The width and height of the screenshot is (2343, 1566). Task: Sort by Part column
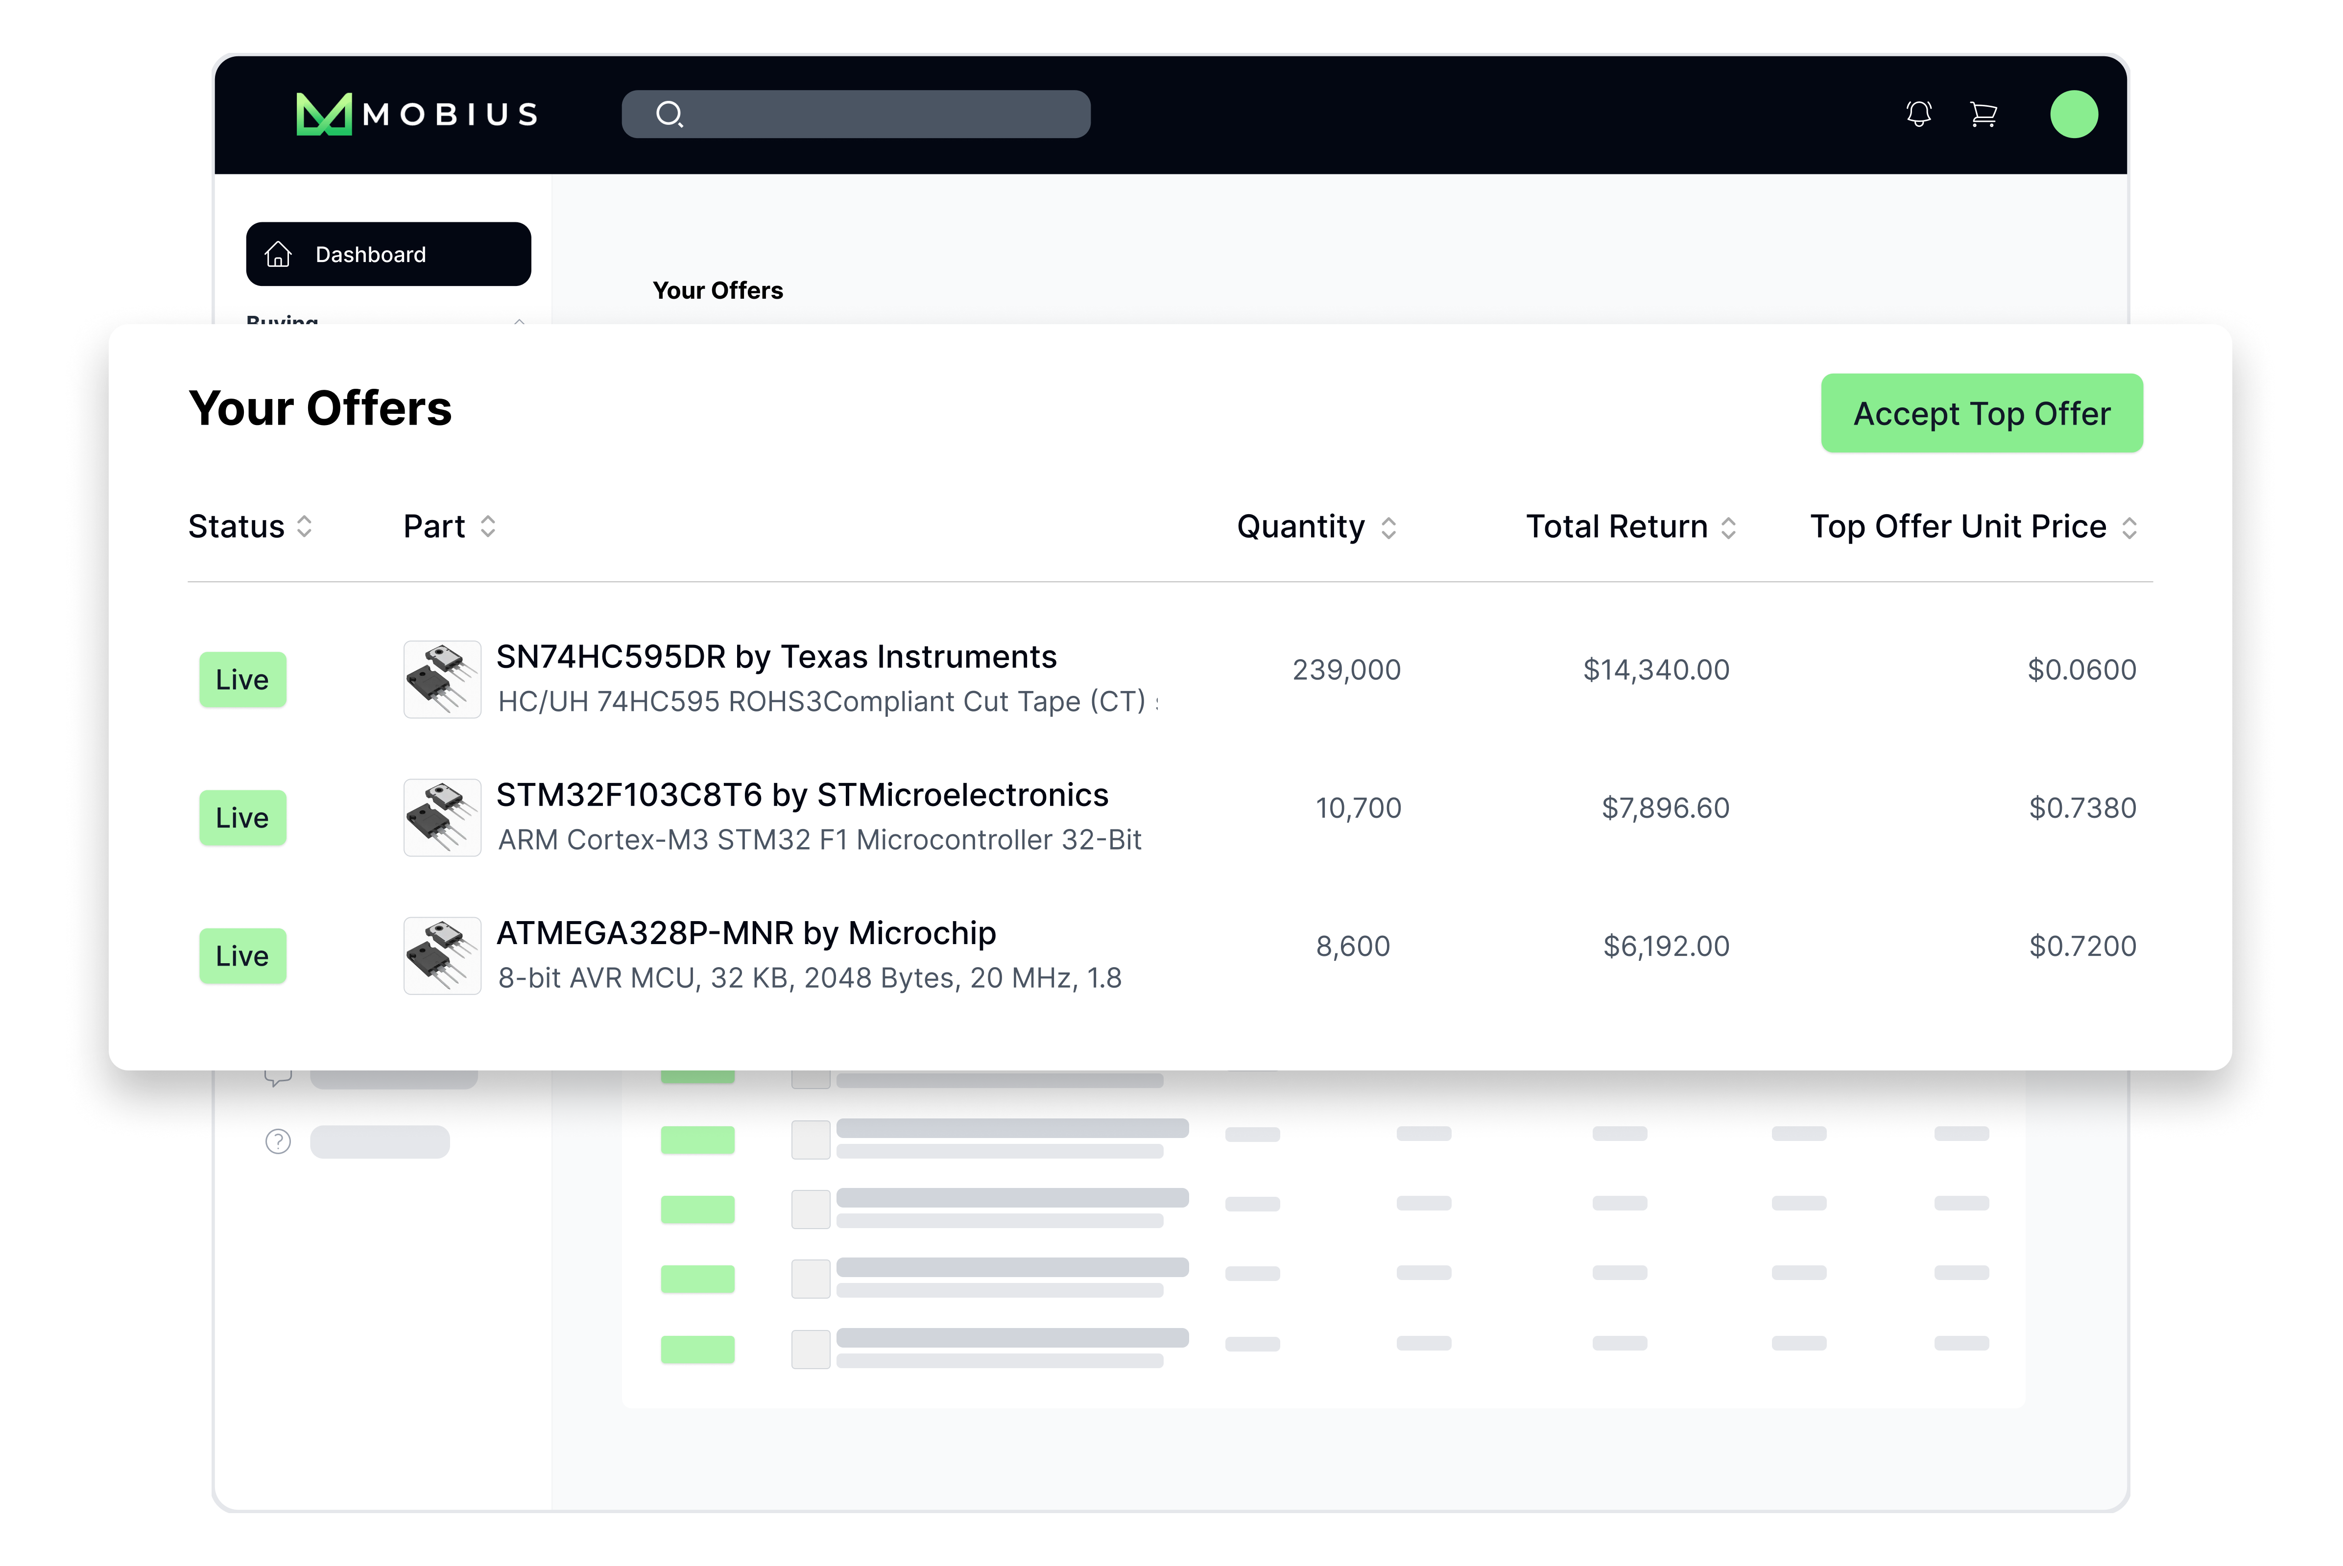click(487, 526)
